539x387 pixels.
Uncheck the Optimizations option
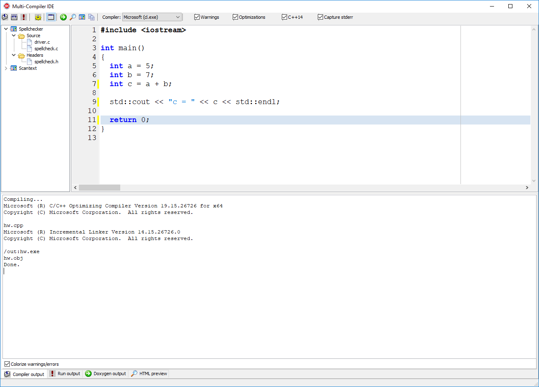[x=236, y=17]
